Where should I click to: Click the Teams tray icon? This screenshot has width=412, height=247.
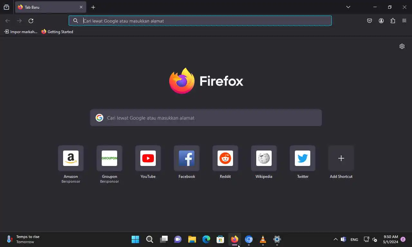click(343, 239)
